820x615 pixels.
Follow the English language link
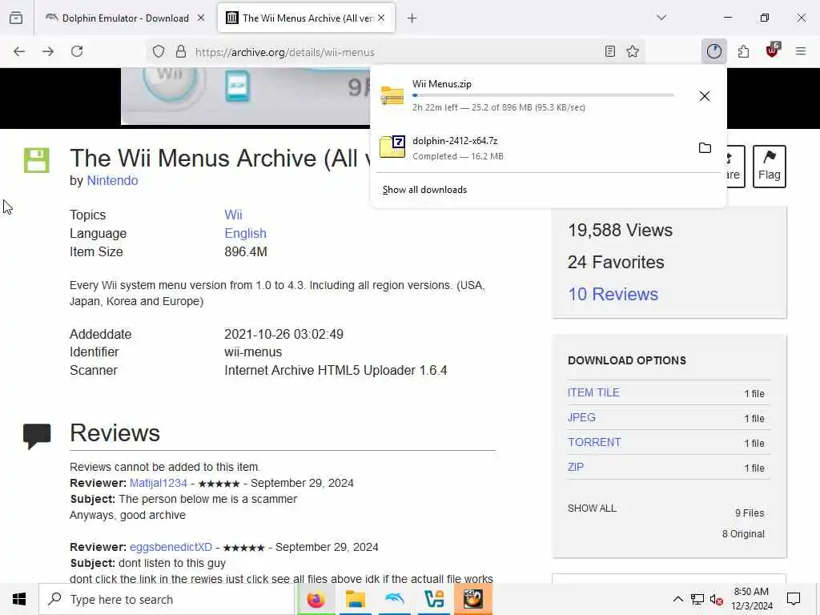click(245, 233)
